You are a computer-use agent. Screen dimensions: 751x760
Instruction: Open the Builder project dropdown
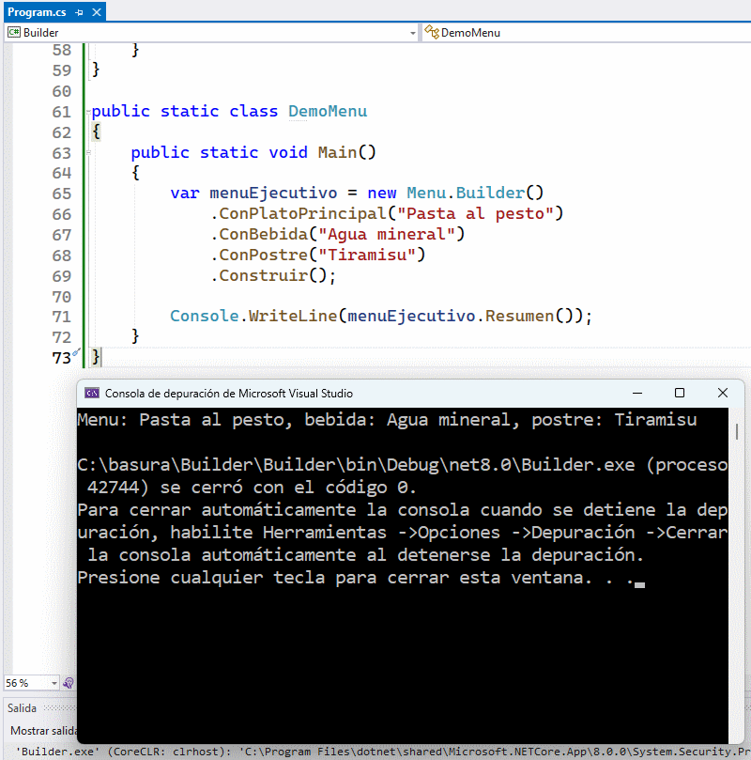(412, 33)
